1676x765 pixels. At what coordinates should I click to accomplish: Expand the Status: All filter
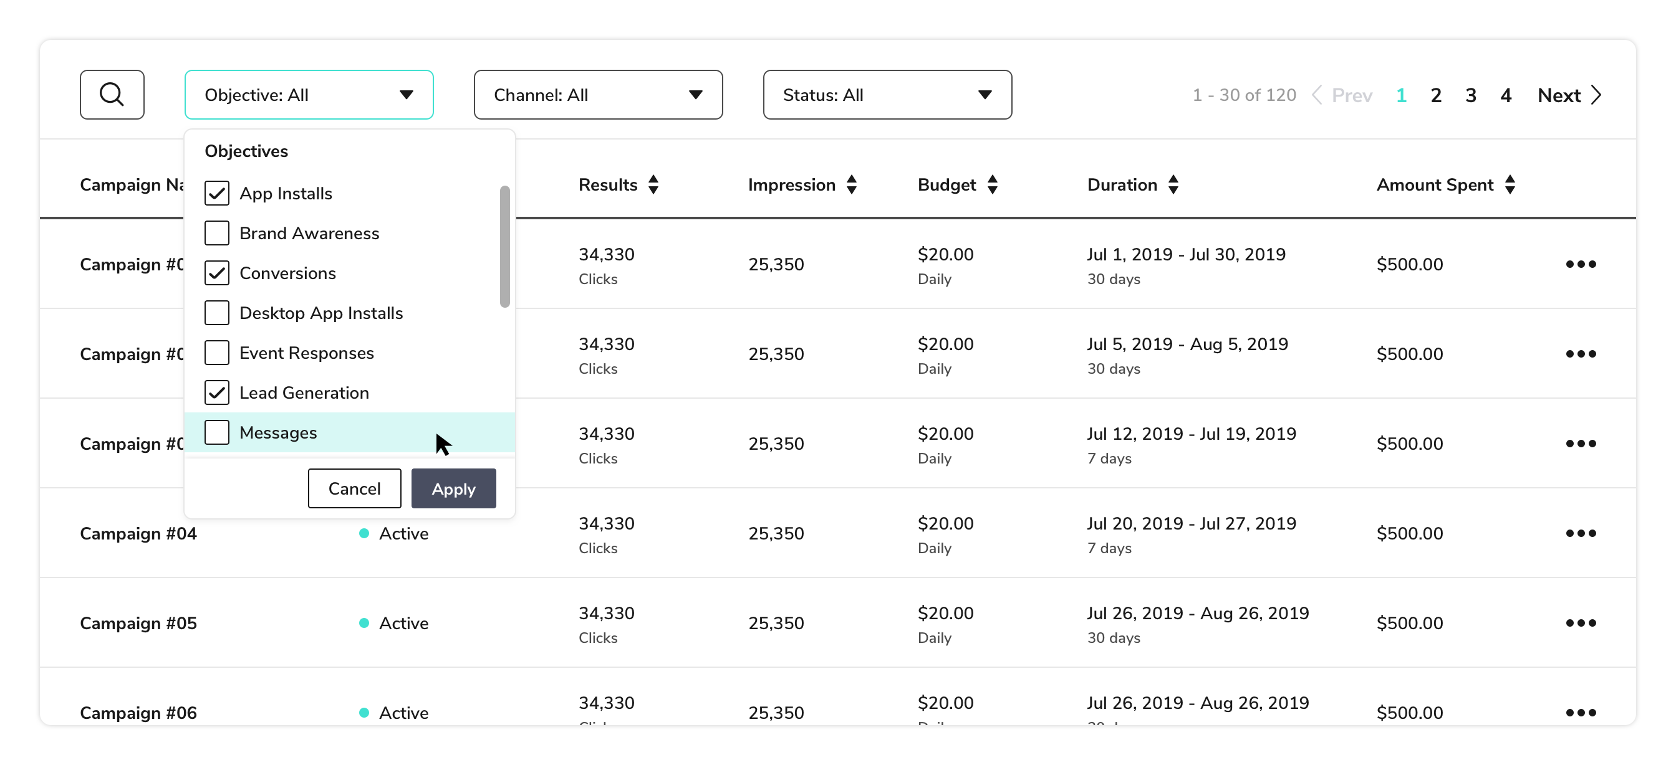[x=887, y=95]
